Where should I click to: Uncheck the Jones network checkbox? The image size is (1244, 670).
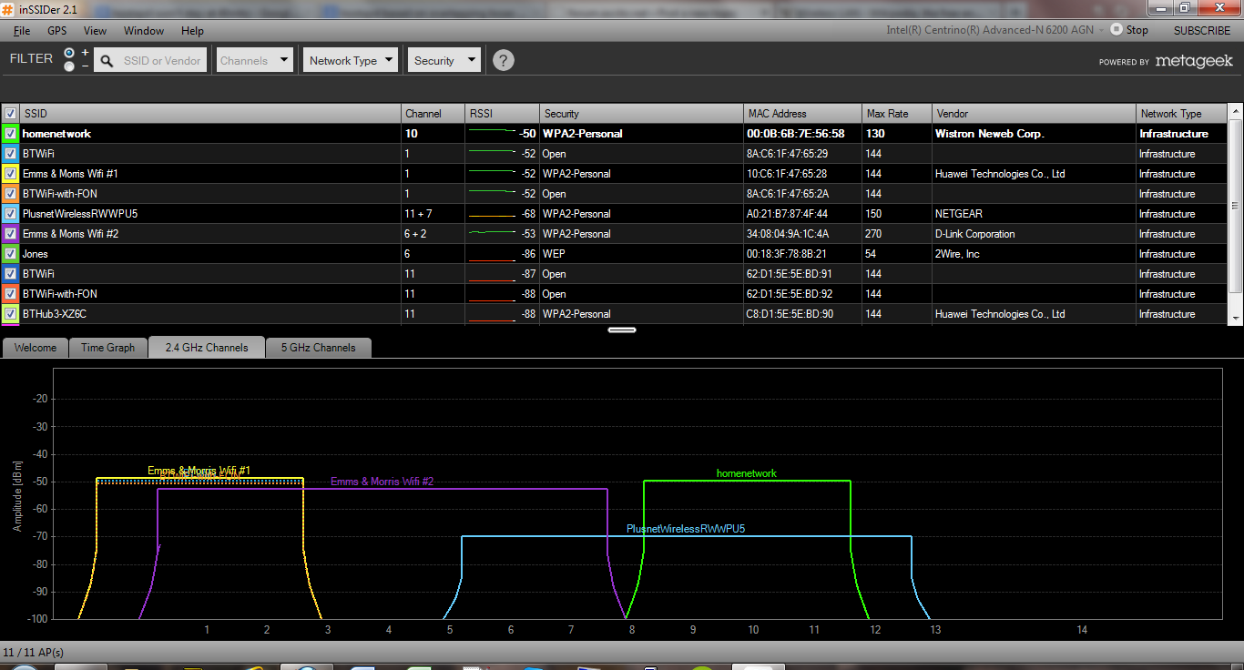pyautogui.click(x=10, y=254)
